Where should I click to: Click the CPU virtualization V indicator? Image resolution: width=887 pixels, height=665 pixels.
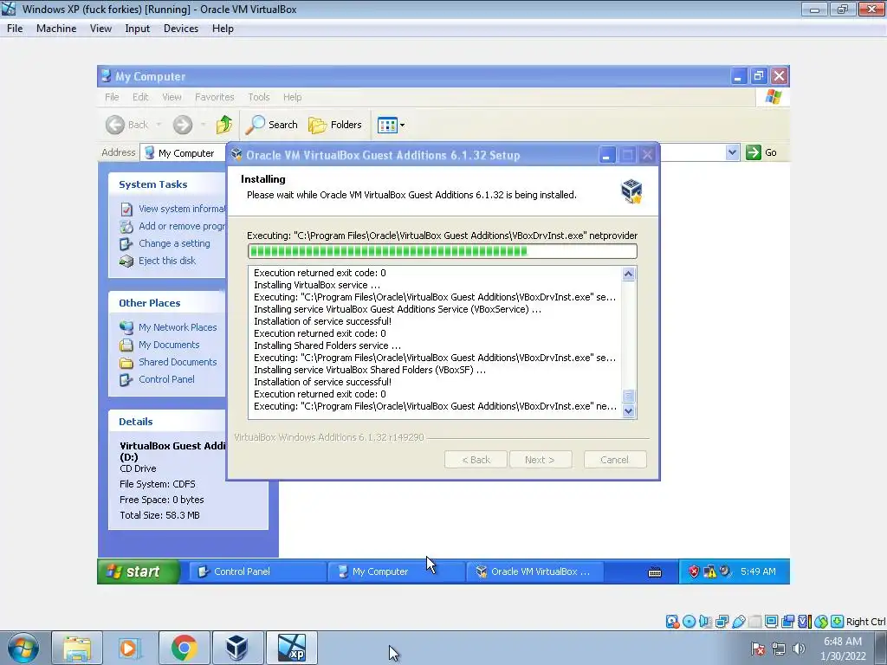[x=805, y=622]
